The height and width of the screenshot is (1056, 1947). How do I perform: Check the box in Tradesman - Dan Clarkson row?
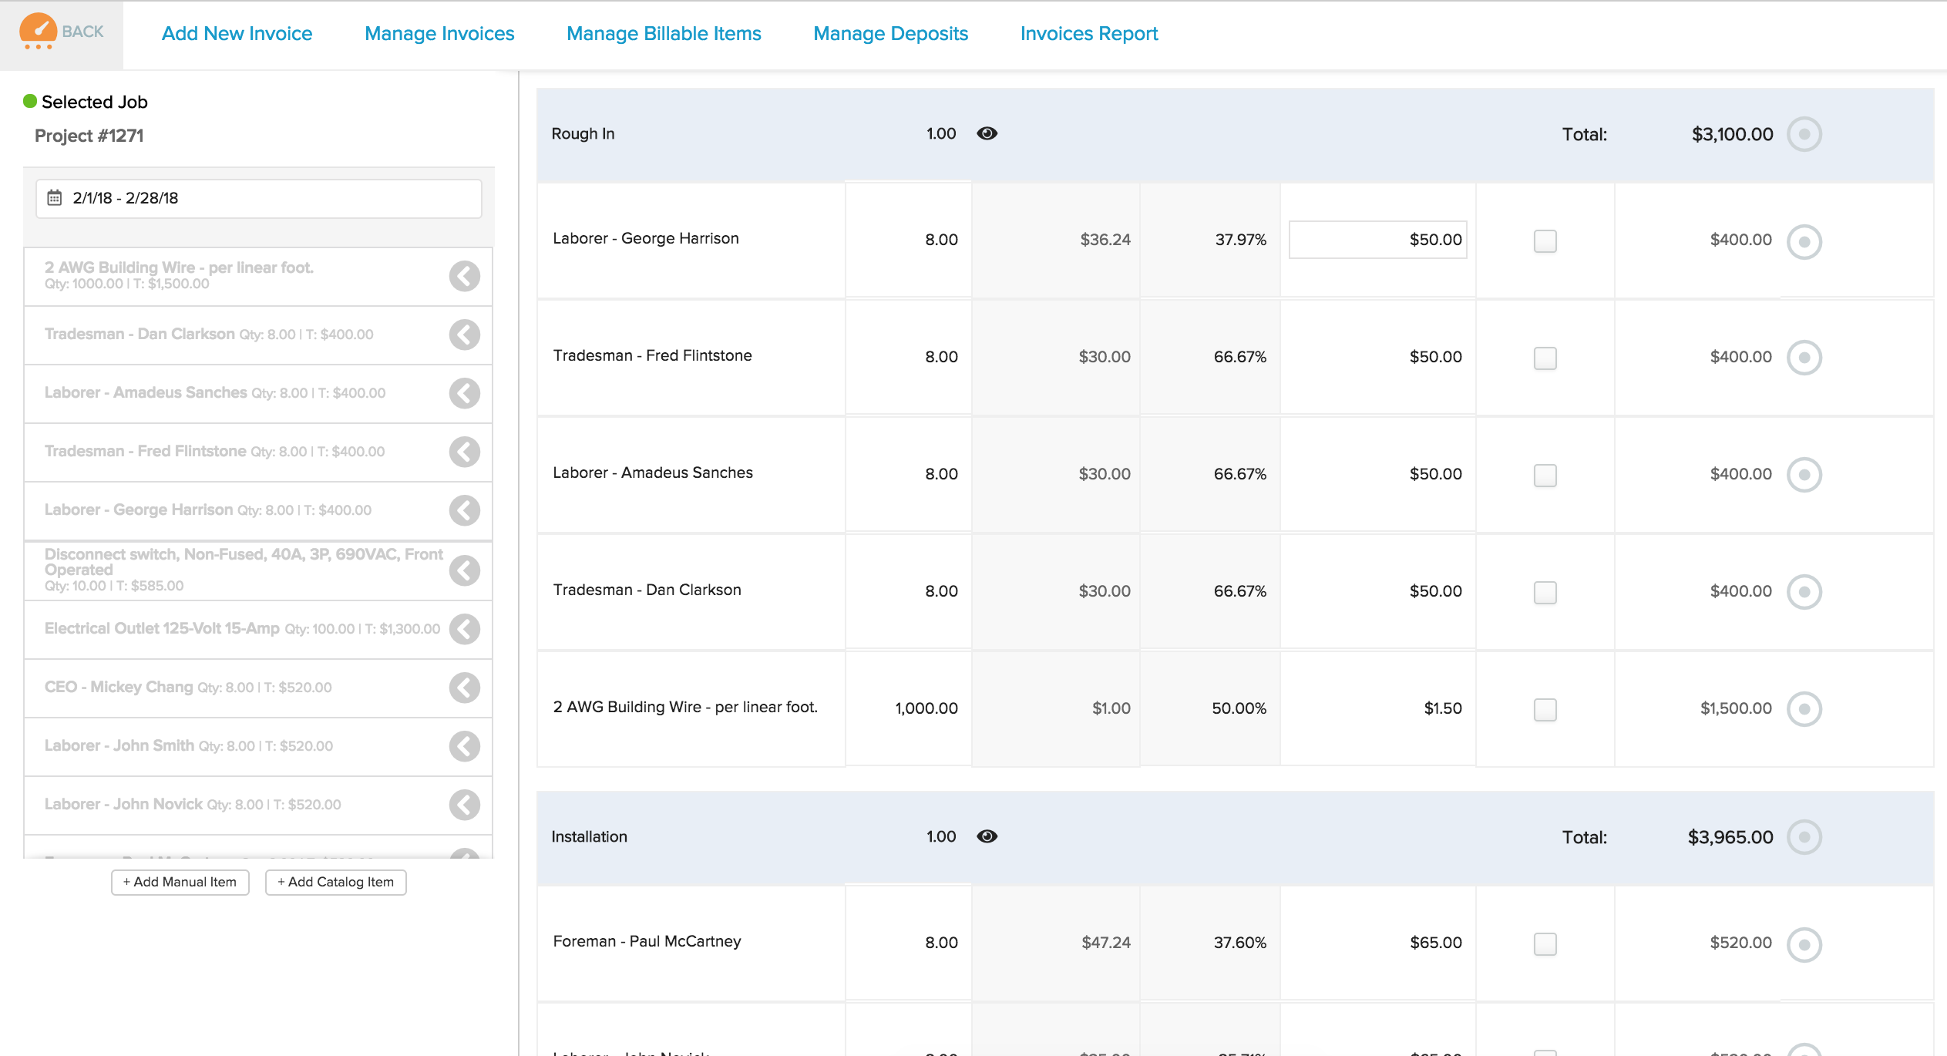pos(1545,593)
